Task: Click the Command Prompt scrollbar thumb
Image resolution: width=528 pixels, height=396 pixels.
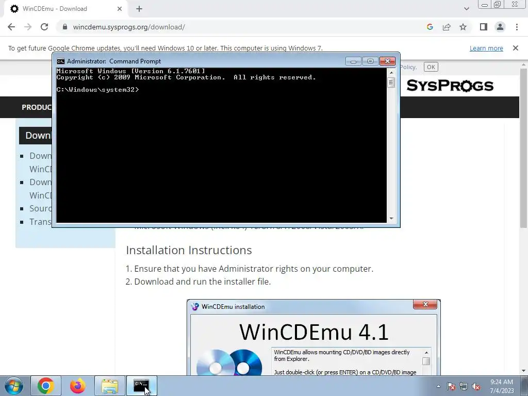Action: [391, 82]
